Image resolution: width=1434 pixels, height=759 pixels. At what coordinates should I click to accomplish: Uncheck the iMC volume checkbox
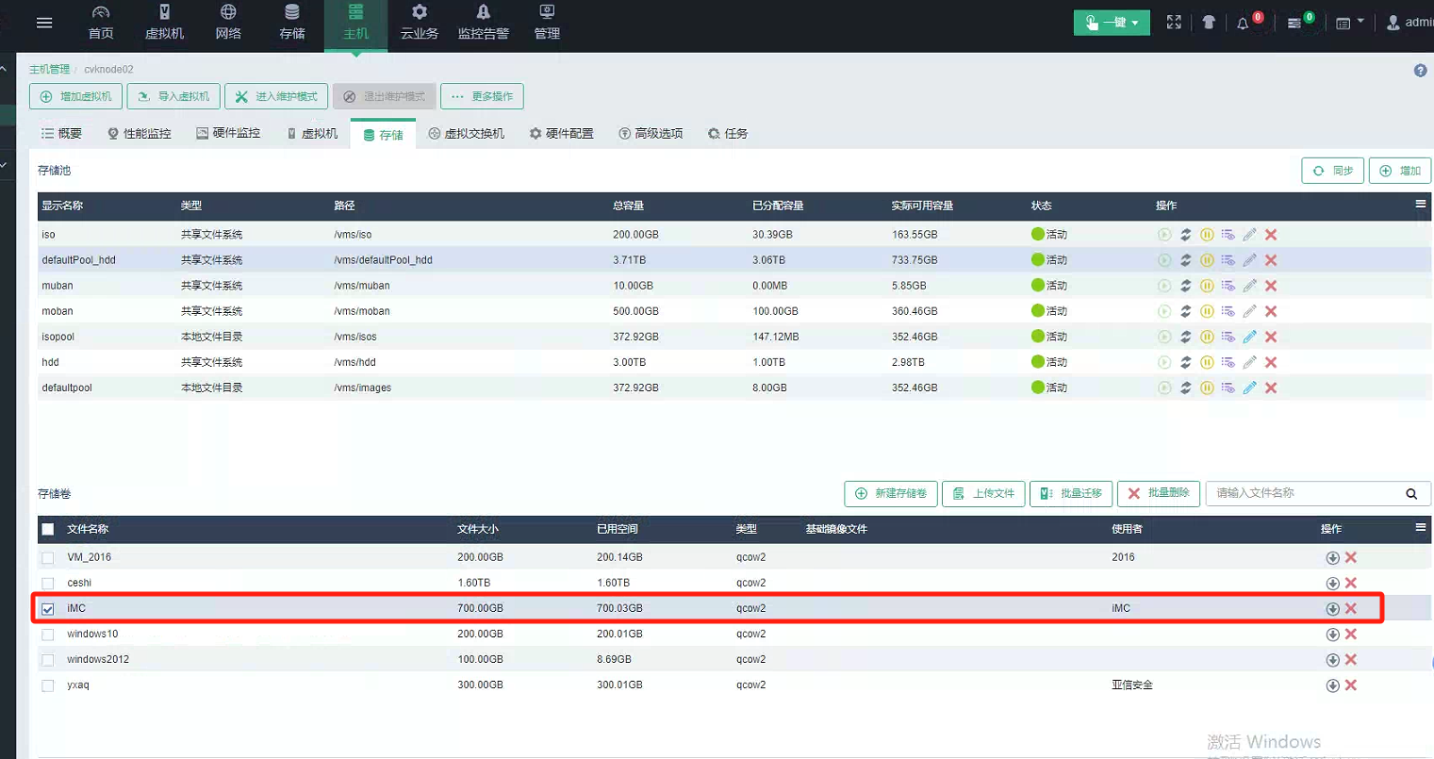coord(48,609)
